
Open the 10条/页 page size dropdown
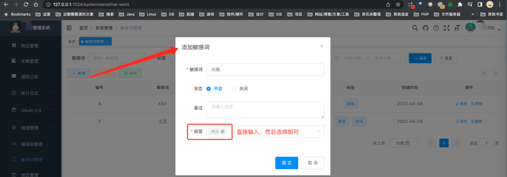406,143
